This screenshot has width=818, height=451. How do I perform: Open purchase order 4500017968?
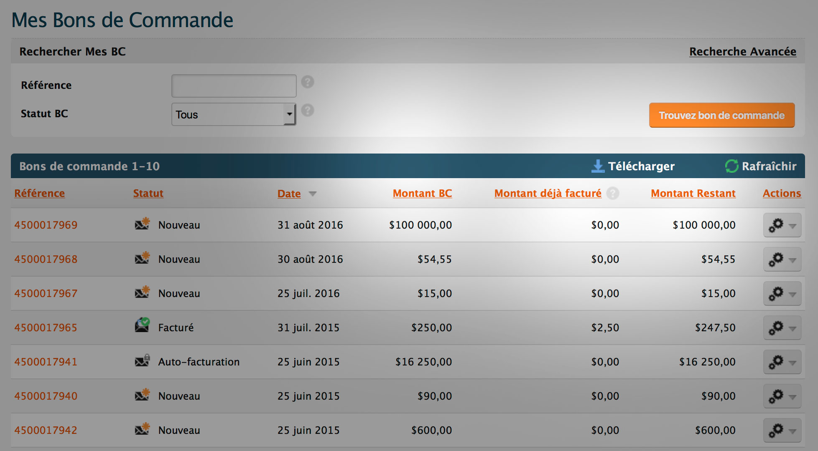[x=46, y=259]
